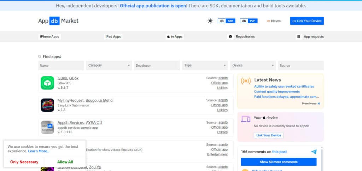
Task: Go to the App db Market logo
Action: pyautogui.click(x=58, y=21)
